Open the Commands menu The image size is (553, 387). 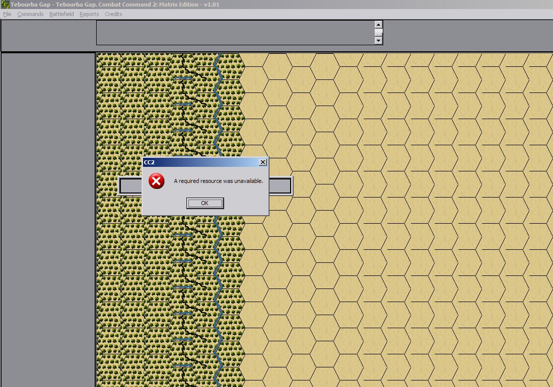(x=30, y=14)
